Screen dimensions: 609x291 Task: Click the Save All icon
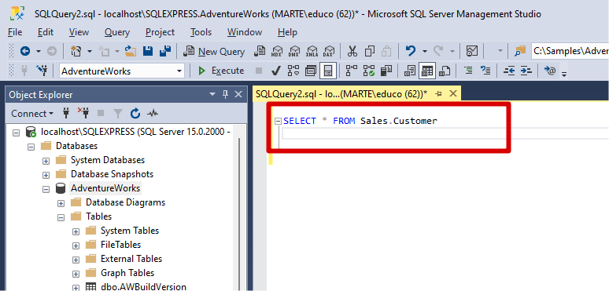click(x=165, y=51)
